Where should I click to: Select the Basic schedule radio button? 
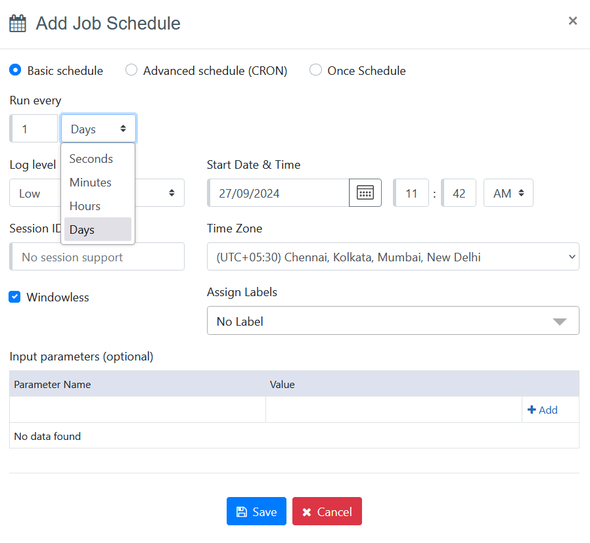16,70
